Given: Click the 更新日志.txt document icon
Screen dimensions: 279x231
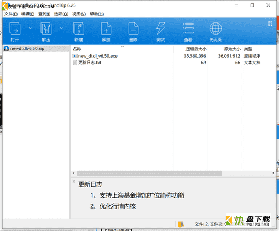Looking at the screenshot, I should pos(75,63).
